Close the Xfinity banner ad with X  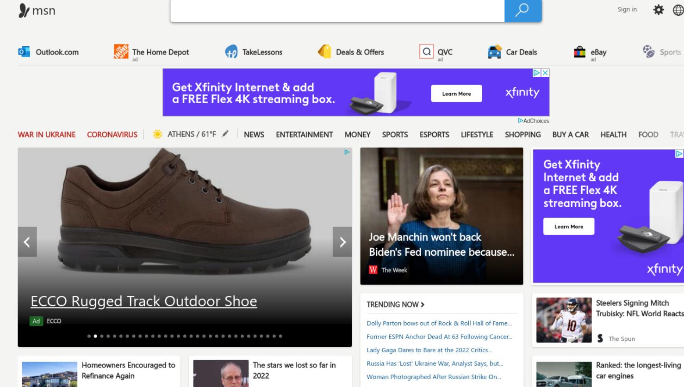point(545,73)
